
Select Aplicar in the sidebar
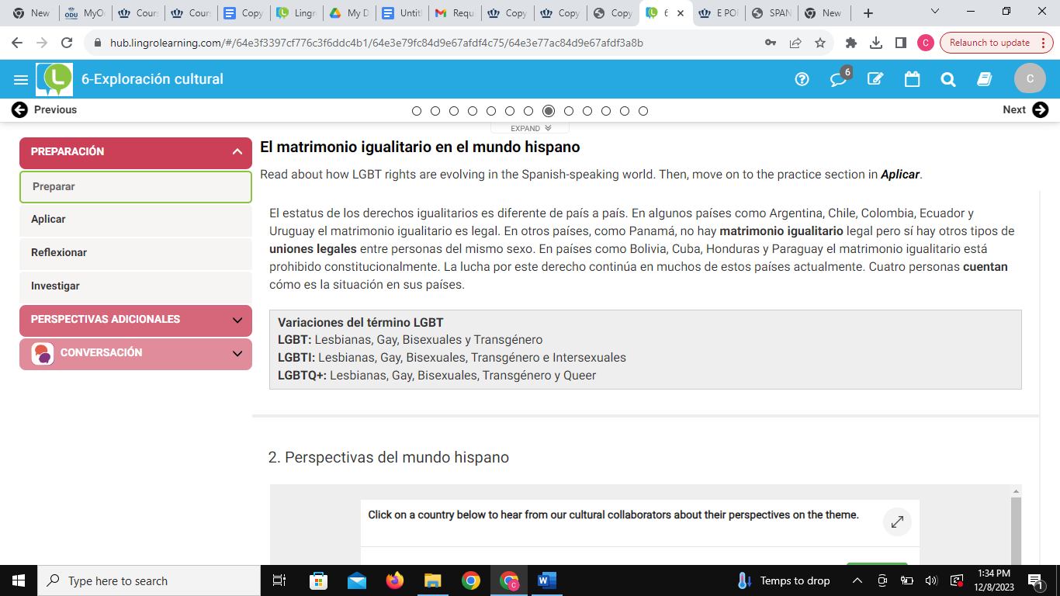[48, 220]
